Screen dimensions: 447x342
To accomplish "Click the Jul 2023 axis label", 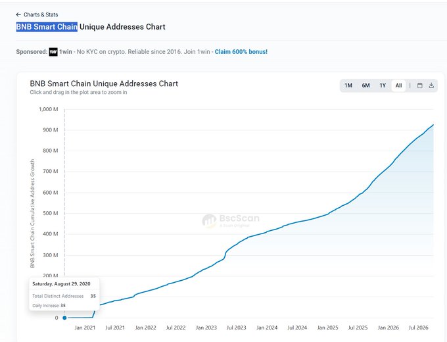I will pyautogui.click(x=237, y=328).
